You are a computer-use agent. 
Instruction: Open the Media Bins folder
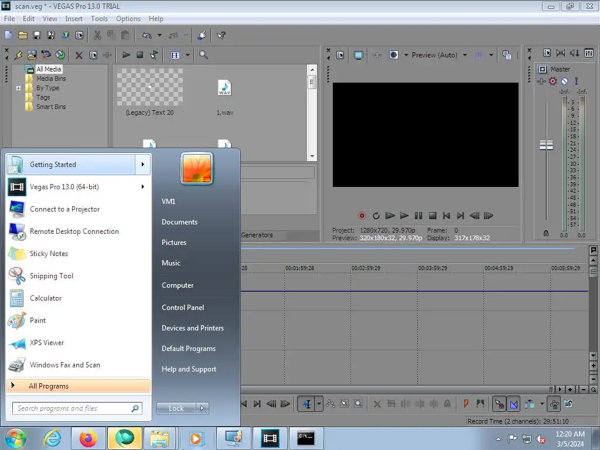coord(51,79)
